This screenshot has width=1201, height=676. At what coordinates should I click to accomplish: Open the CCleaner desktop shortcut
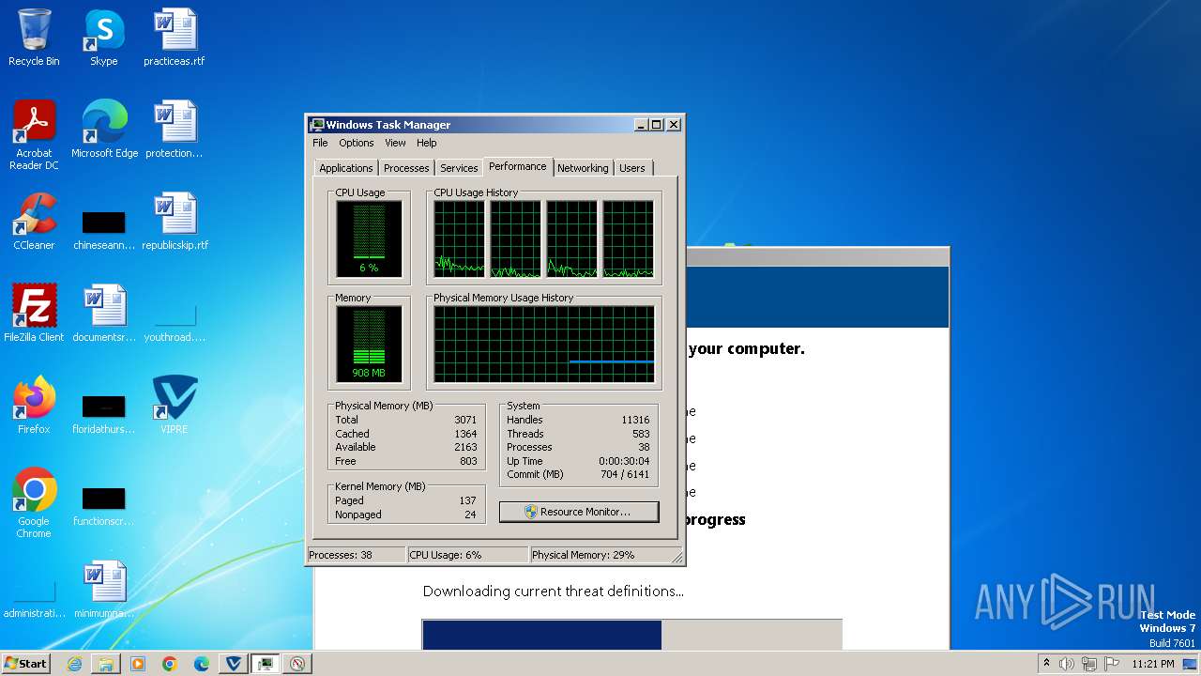34,221
